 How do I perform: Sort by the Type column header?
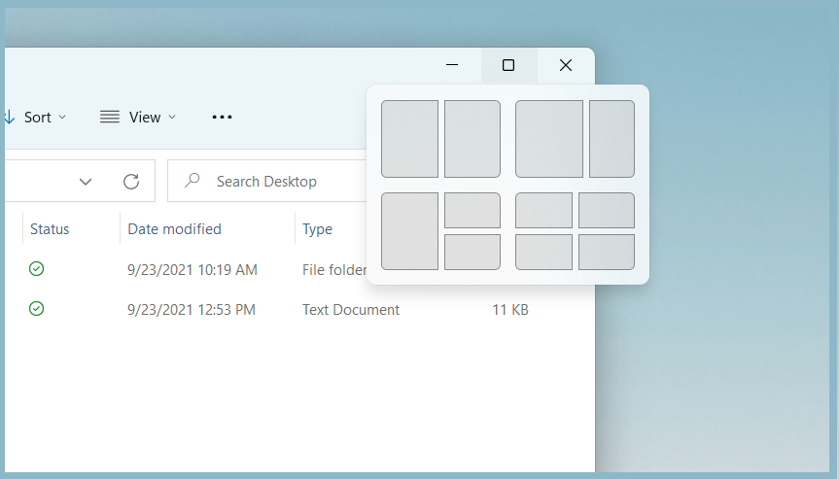(x=318, y=229)
